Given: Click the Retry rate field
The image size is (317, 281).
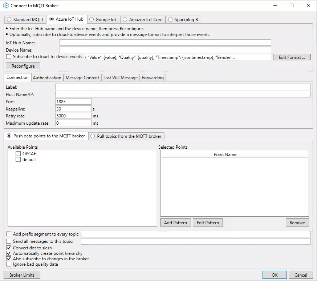Looking at the screenshot, I should click(73, 116).
